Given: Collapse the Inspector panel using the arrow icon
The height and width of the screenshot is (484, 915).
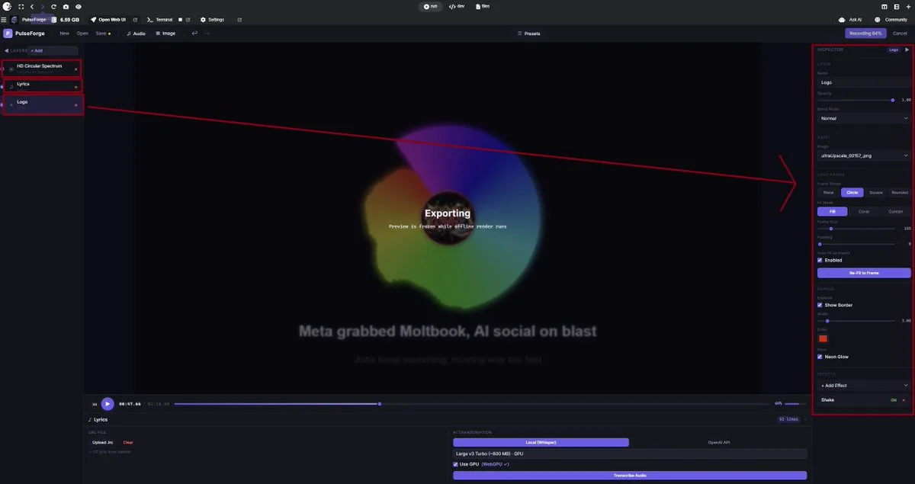Looking at the screenshot, I should point(907,50).
